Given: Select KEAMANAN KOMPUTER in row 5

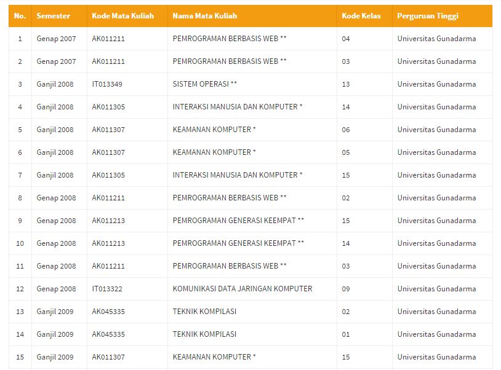Looking at the screenshot, I should pos(214,130).
